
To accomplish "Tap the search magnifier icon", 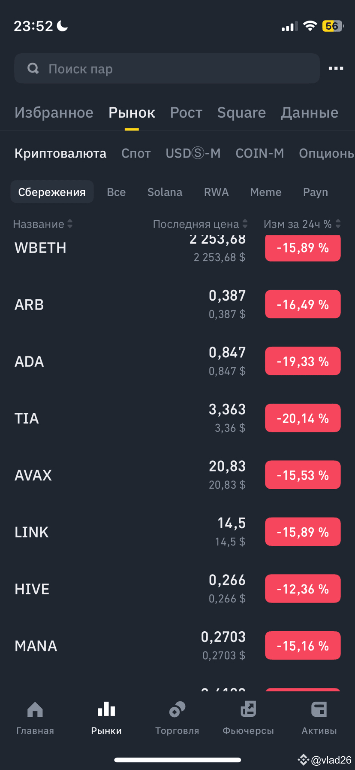I will pyautogui.click(x=33, y=68).
